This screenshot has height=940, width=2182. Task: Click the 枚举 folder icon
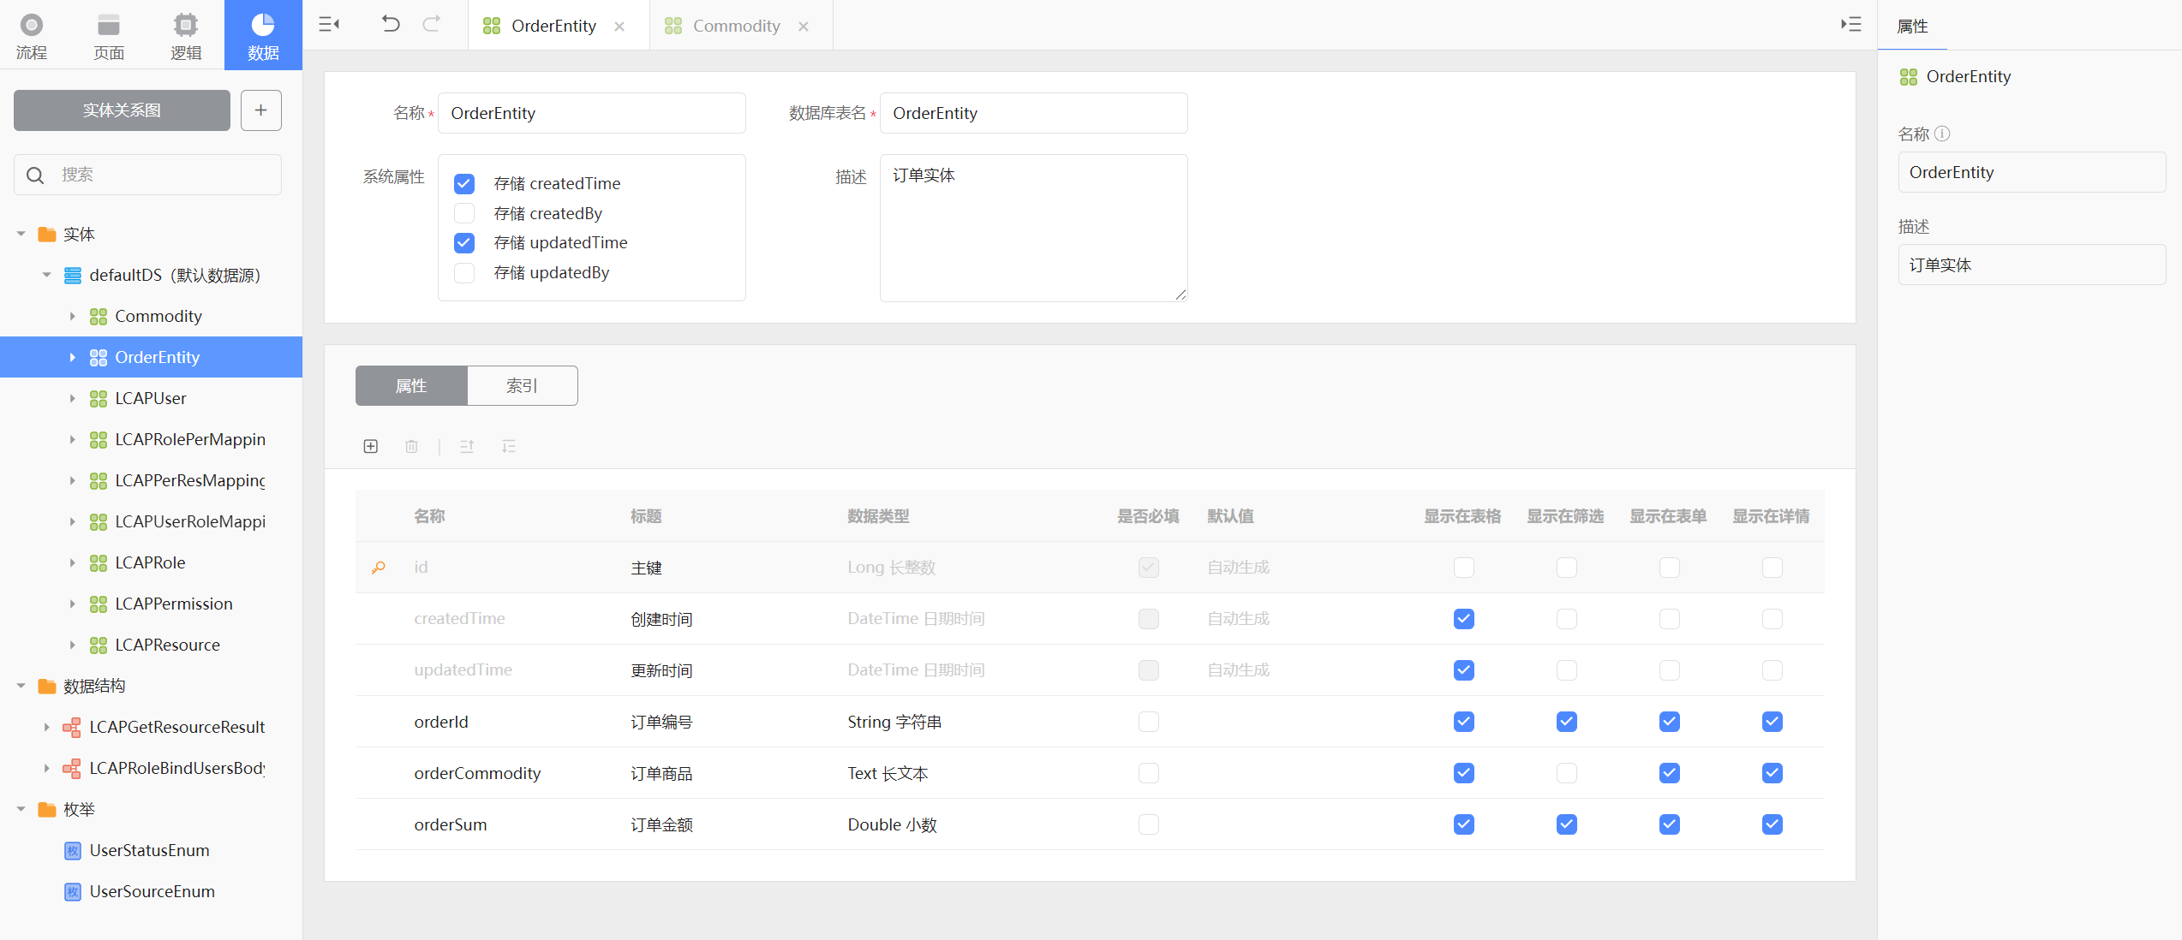tap(47, 810)
